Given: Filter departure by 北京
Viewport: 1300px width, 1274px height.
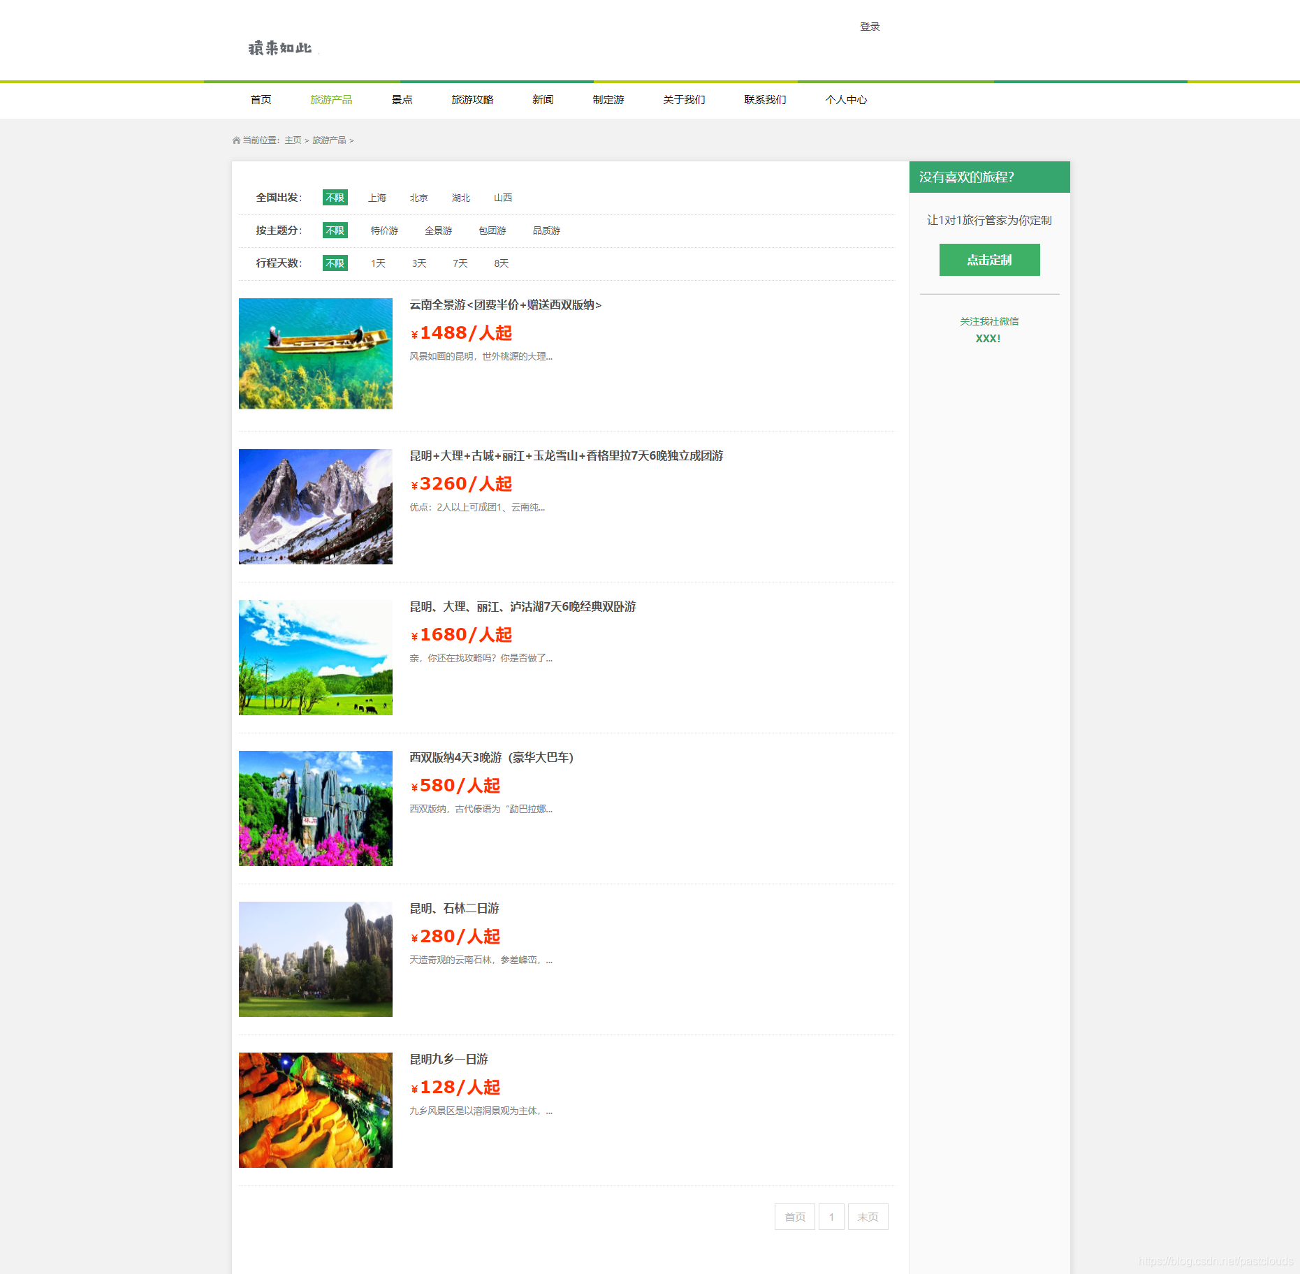Looking at the screenshot, I should pos(419,198).
